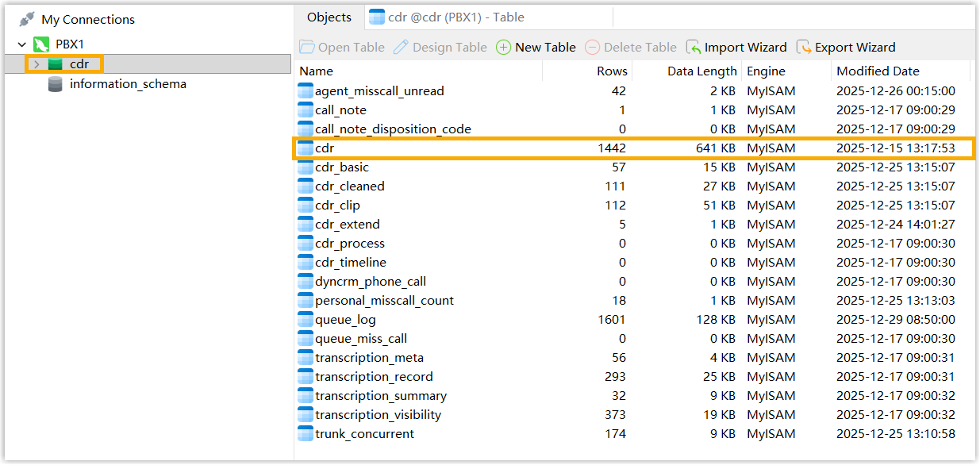Screen dimensions: 980x465
Task: Select the PBX1 tree item label
Action: pos(70,44)
